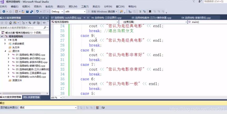Screen dimensions: 227x114
Task: Expand the 01 选择结构-单行if语句.cpp node
Action: coord(9,55)
